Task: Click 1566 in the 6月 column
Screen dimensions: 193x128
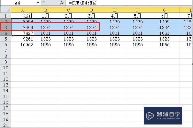Action: 164,45
